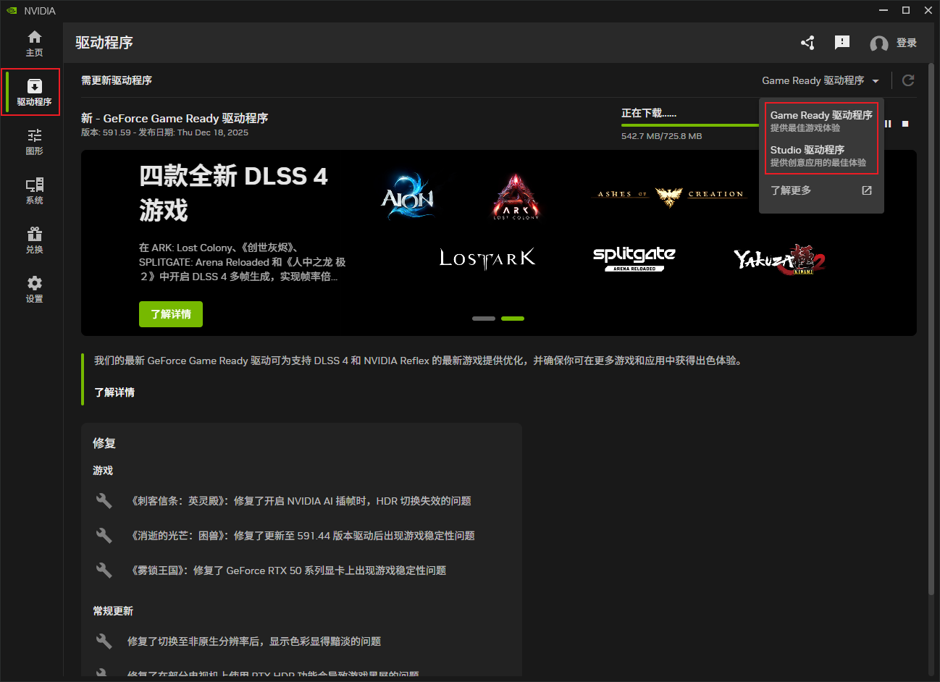
Task: Click the NVIDIA logo in title bar
Action: click(x=12, y=11)
